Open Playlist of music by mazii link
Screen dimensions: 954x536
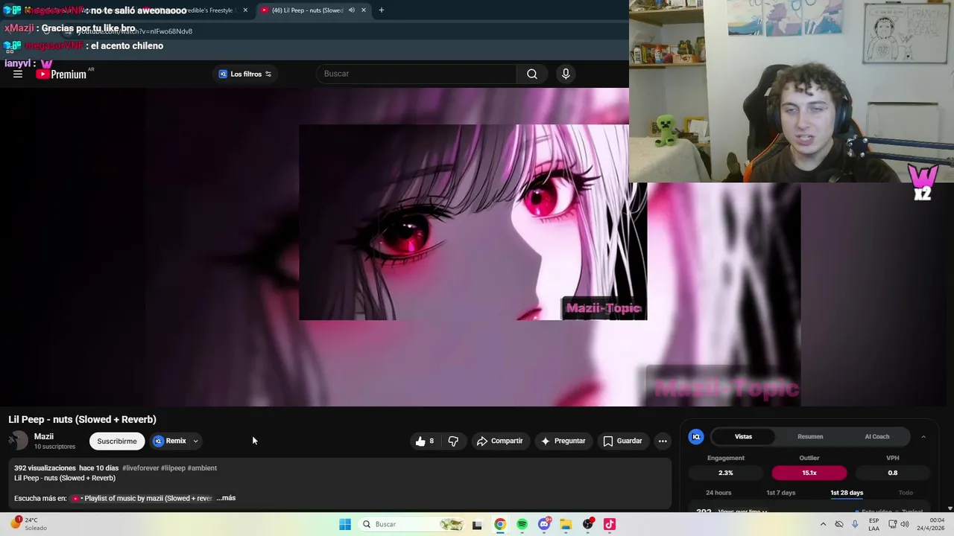[x=142, y=498]
